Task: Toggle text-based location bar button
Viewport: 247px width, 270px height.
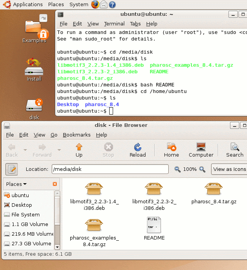Action: point(12,169)
